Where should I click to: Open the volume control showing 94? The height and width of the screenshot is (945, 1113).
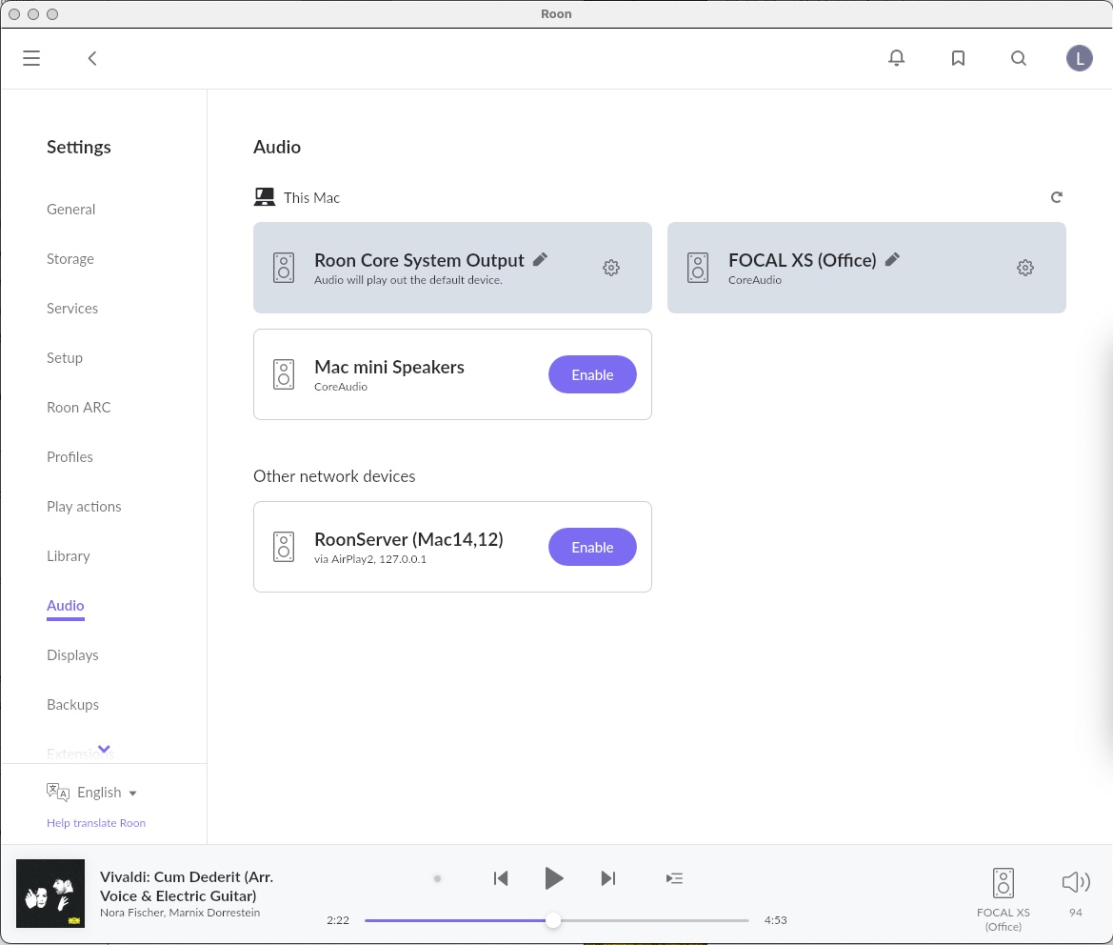(1076, 893)
